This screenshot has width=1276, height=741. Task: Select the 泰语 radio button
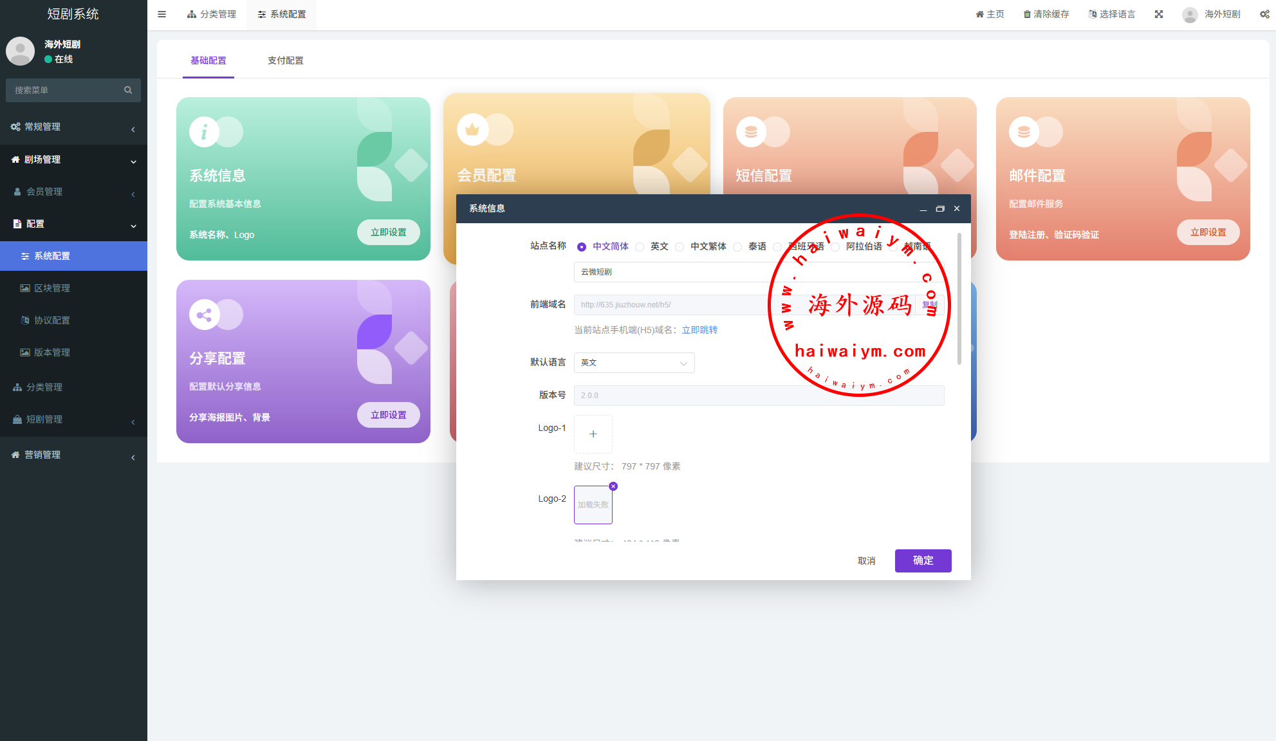click(737, 247)
